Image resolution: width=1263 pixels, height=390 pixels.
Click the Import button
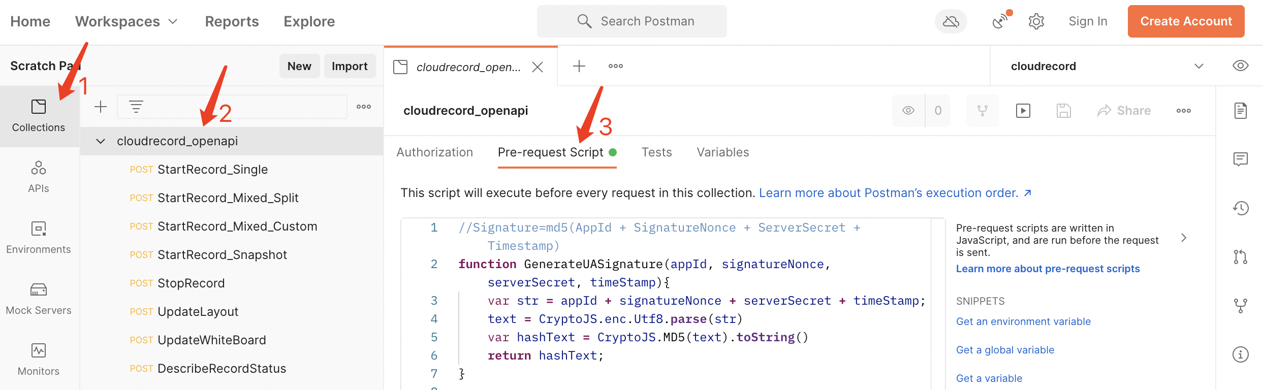tap(350, 66)
